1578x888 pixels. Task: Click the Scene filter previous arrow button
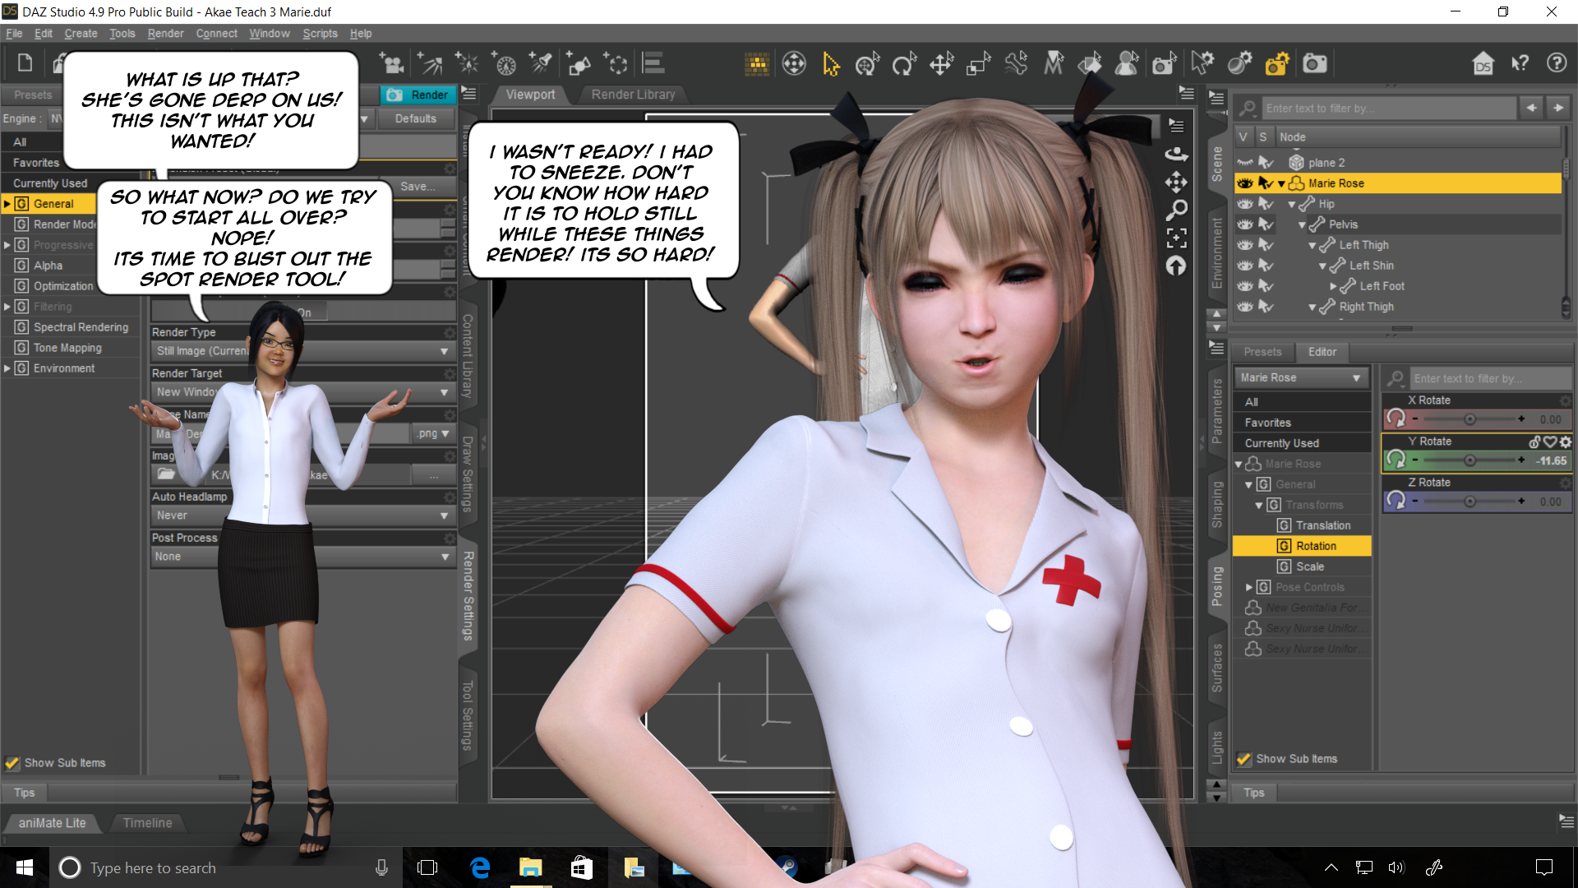click(1531, 108)
